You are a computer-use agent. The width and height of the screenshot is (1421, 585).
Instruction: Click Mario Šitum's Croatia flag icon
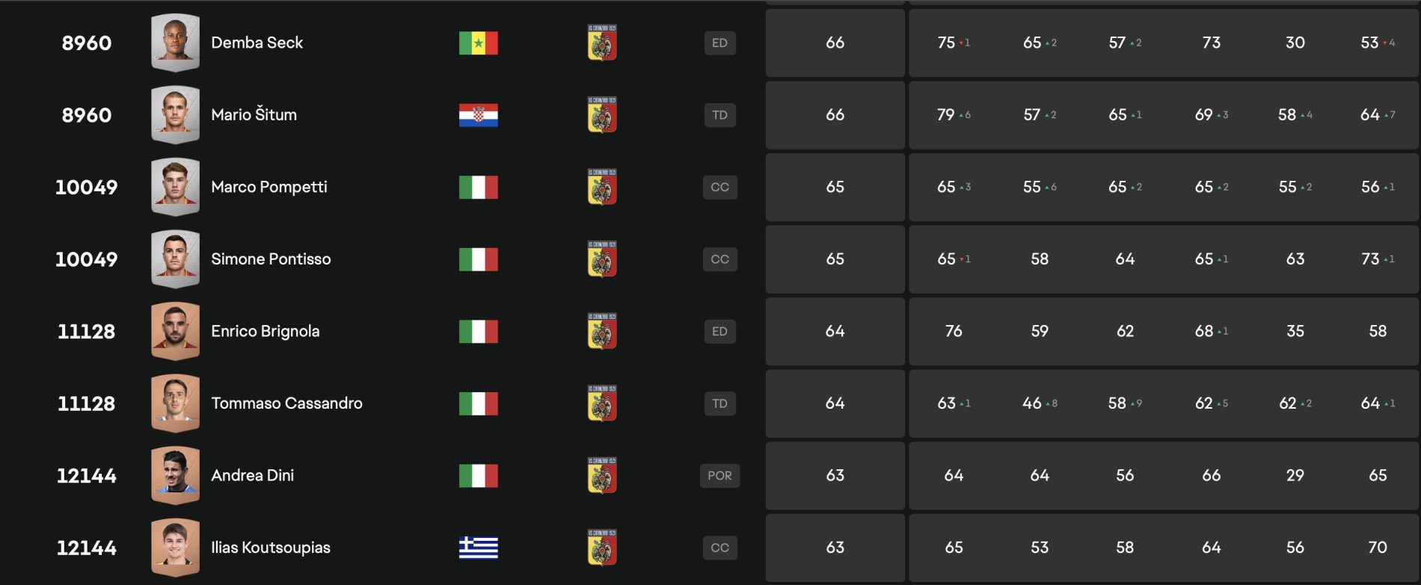(478, 115)
